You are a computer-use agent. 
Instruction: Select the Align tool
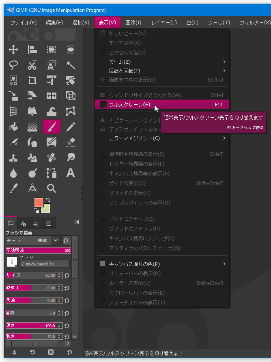pyautogui.click(x=32, y=50)
